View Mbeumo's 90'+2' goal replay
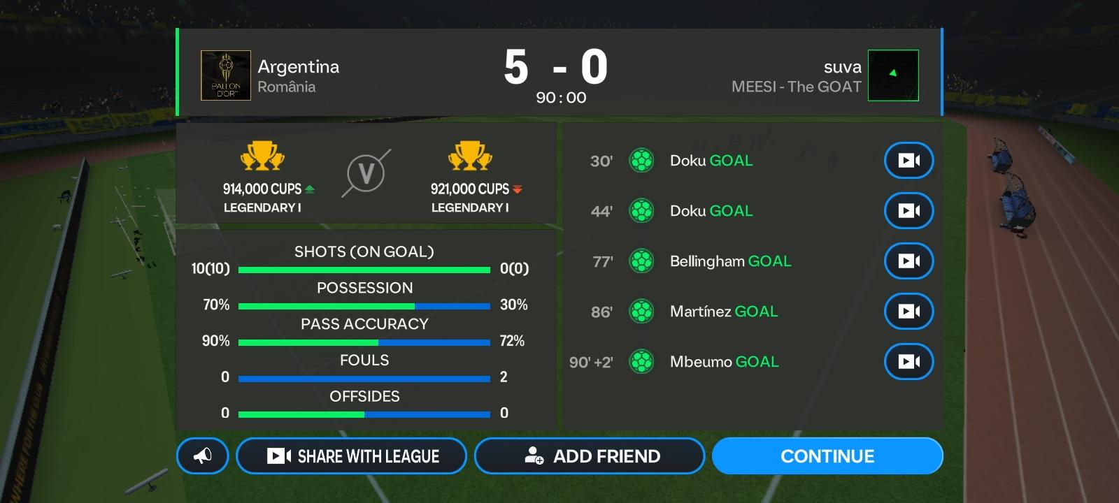 click(908, 362)
